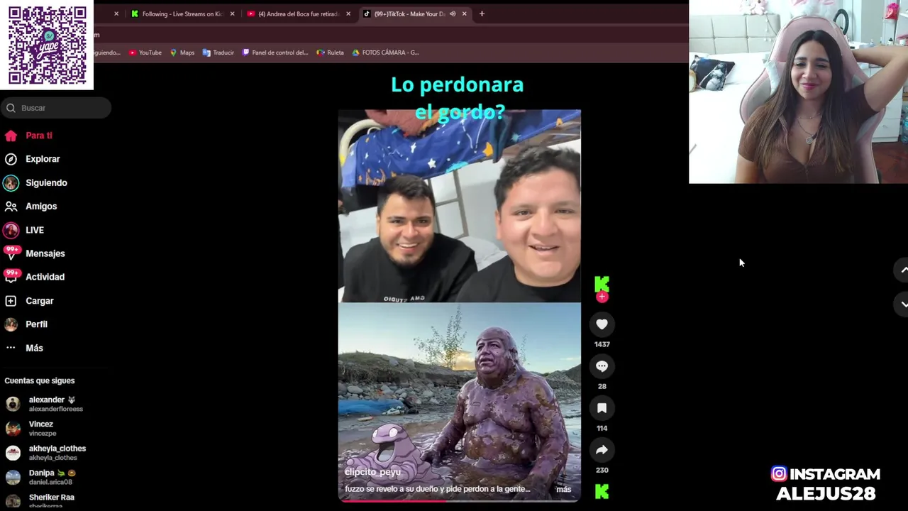908x511 pixels.
Task: Click the playing video thumbnail
Action: tap(459, 305)
